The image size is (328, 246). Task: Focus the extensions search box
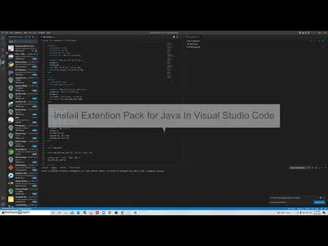23,41
